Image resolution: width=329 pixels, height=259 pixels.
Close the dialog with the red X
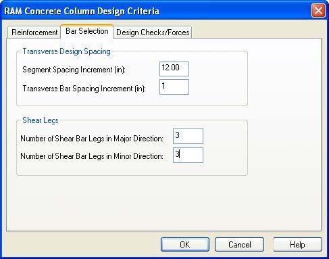318,10
